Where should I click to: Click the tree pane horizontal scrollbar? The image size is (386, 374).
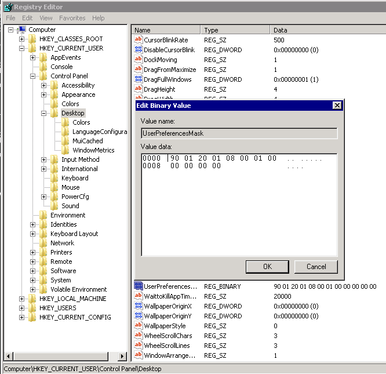click(64, 356)
